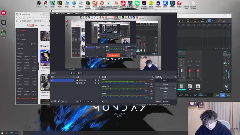The height and width of the screenshot is (135, 240).
Task: Open the virtual camera settings gear in OBS controls
Action: 175,88
